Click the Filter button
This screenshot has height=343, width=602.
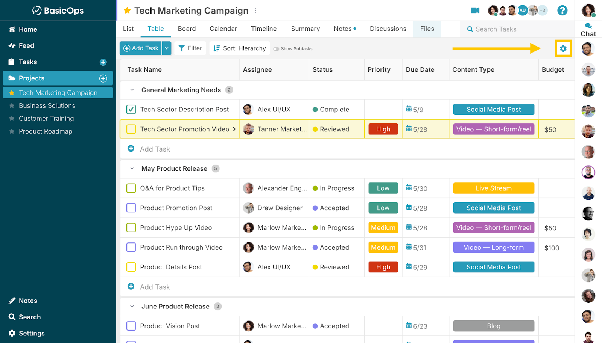point(190,48)
